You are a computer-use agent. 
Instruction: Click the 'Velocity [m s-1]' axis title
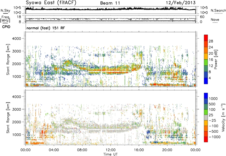[223, 118]
